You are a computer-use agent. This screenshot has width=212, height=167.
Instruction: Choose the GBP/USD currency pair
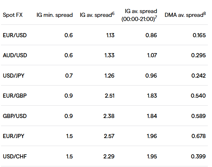(15, 116)
